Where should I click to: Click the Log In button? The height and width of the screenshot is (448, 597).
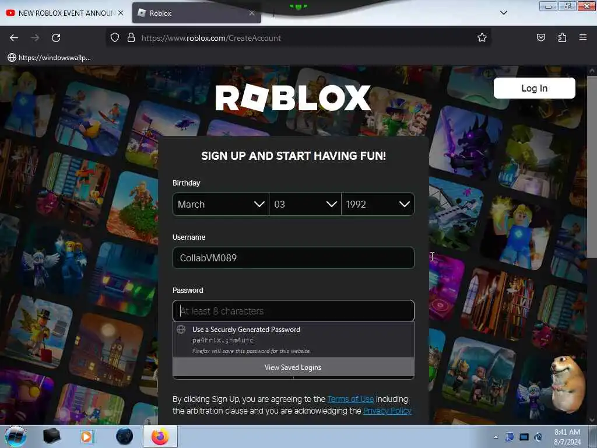coord(534,88)
